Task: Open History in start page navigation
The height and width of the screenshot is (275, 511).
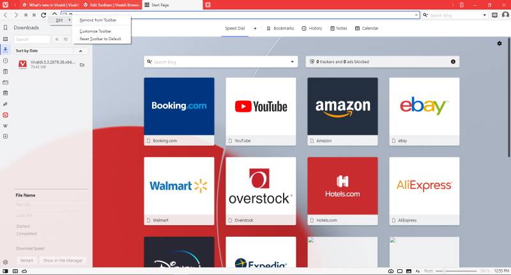Action: 312,28
